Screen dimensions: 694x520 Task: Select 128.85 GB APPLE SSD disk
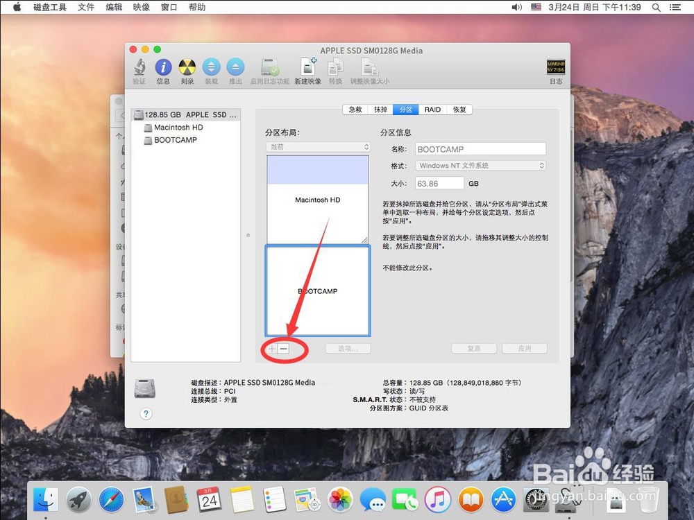[x=186, y=114]
